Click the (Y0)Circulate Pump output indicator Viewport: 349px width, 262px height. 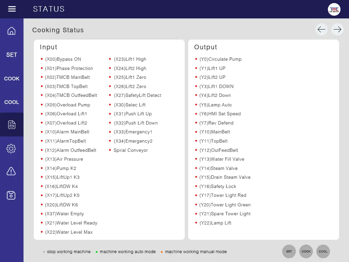[x=220, y=59]
